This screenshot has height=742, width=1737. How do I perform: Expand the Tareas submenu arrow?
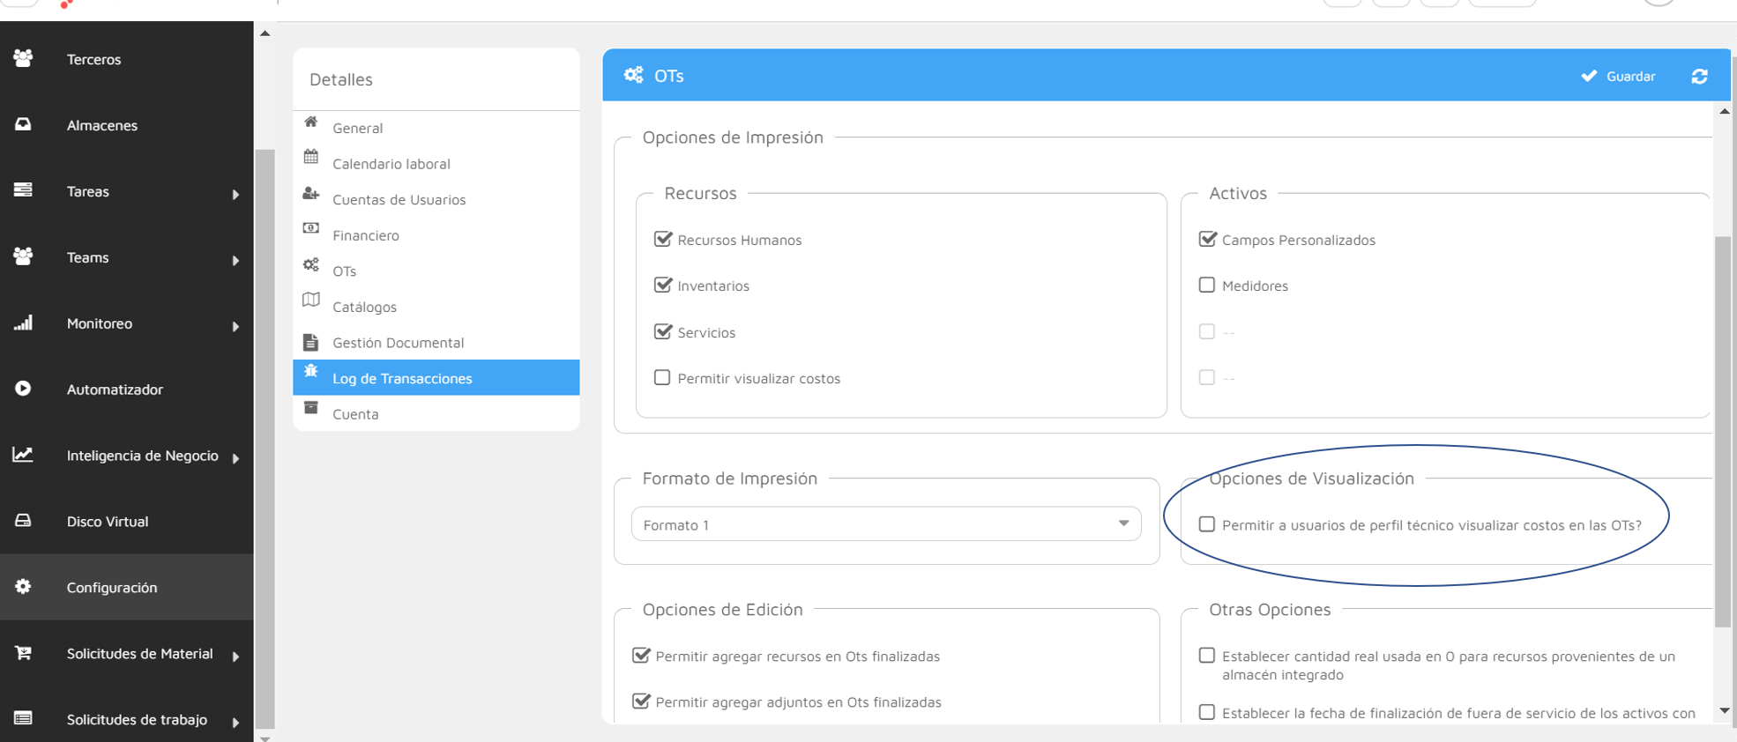(235, 194)
